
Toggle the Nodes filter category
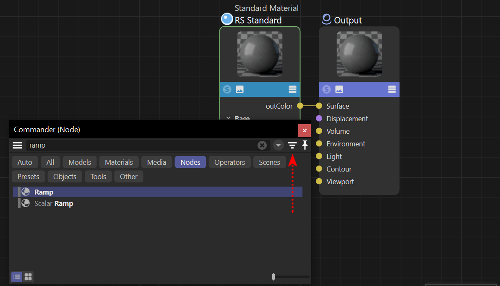190,162
